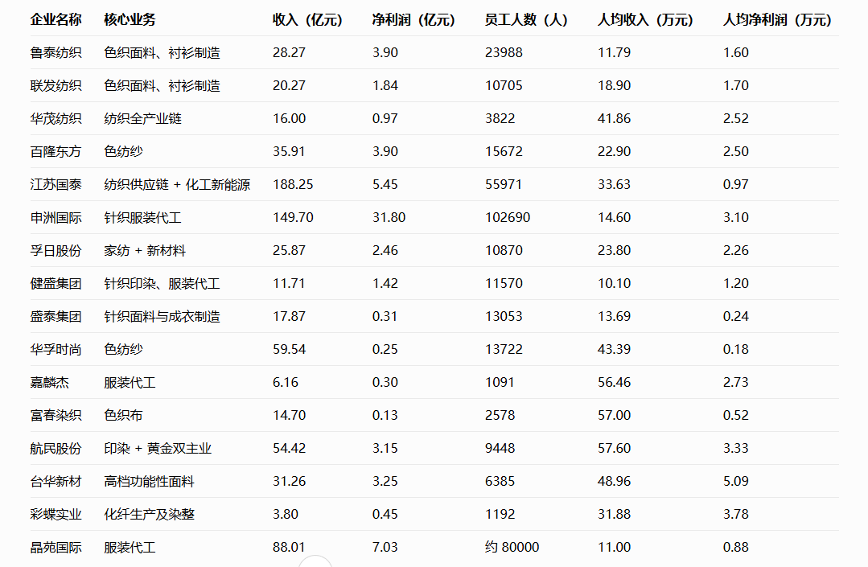
Task: Click per-capita net profit 3.78
Action: [x=736, y=515]
